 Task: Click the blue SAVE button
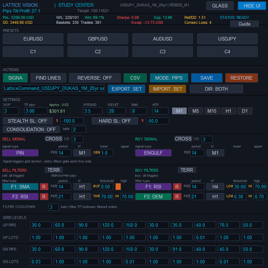click(207, 78)
